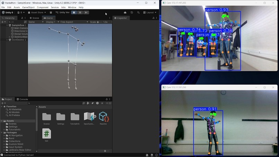Click the status bar cache server icon
The image size is (279, 157).
point(152,155)
